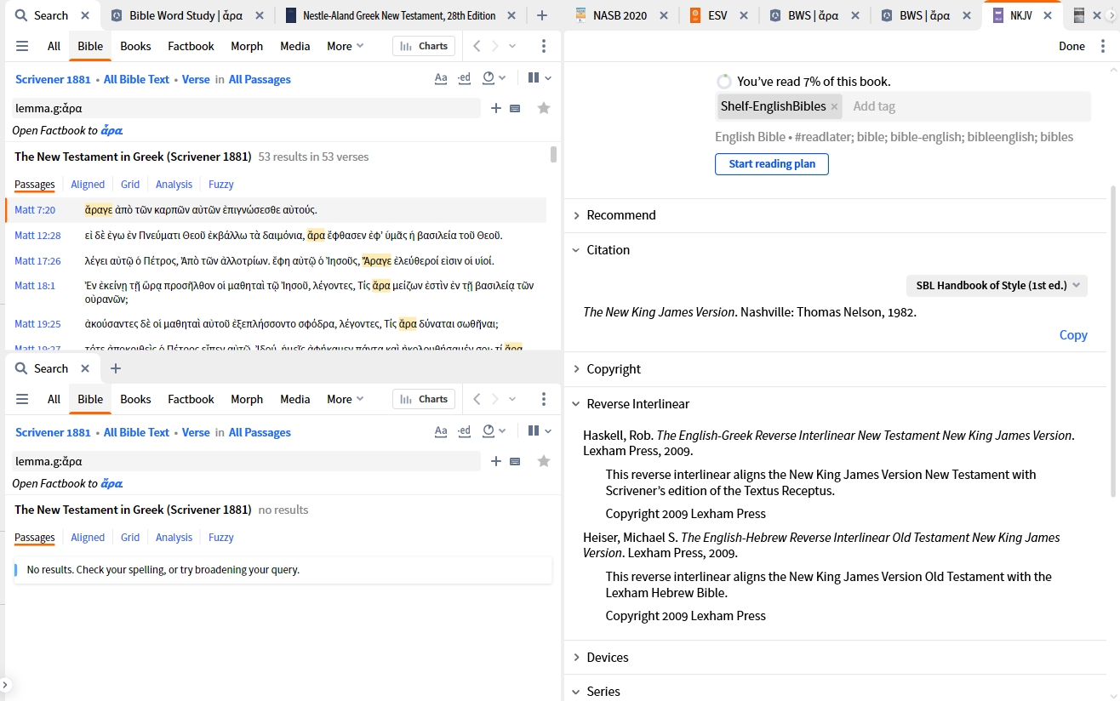Screen dimensions: 1120x701
Task: Open hamburger menu in the no-results Search panel
Action: pyautogui.click(x=22, y=399)
